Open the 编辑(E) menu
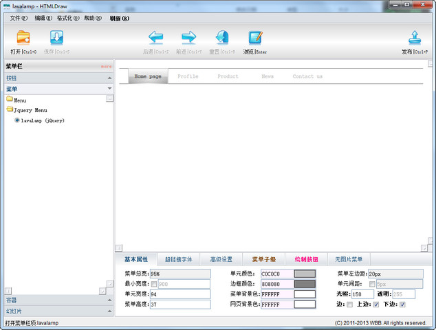Image resolution: width=436 pixels, height=330 pixels. click(x=43, y=19)
